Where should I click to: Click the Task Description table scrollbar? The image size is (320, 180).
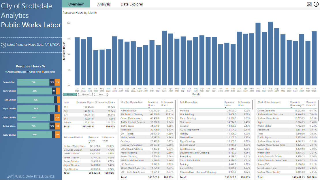point(253,105)
